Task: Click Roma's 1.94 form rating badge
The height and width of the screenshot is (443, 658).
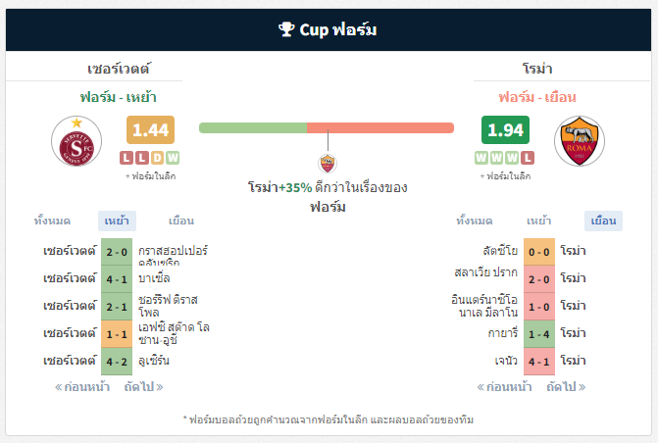Action: click(505, 130)
